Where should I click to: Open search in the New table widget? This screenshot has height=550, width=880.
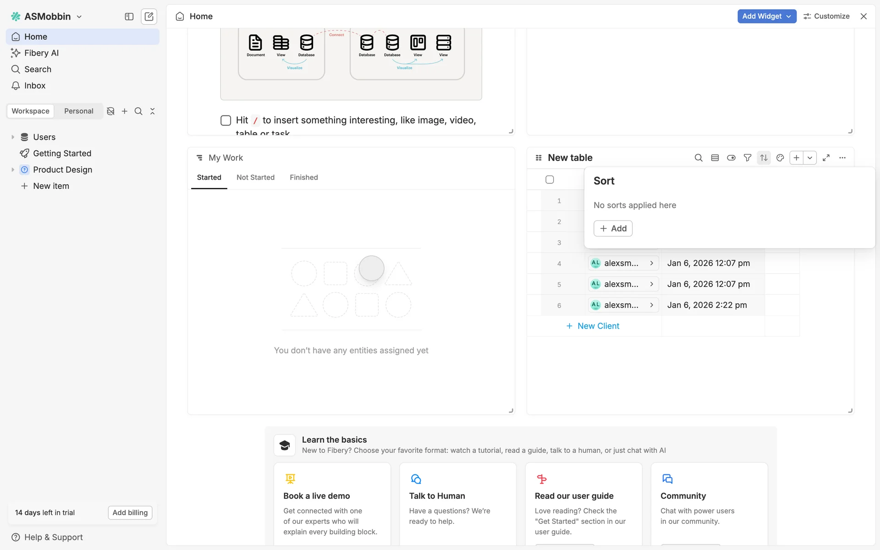click(698, 158)
